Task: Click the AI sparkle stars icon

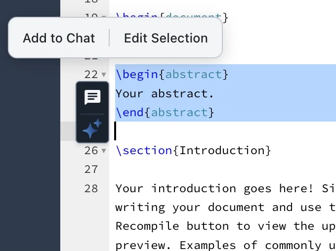Action: pyautogui.click(x=92, y=128)
